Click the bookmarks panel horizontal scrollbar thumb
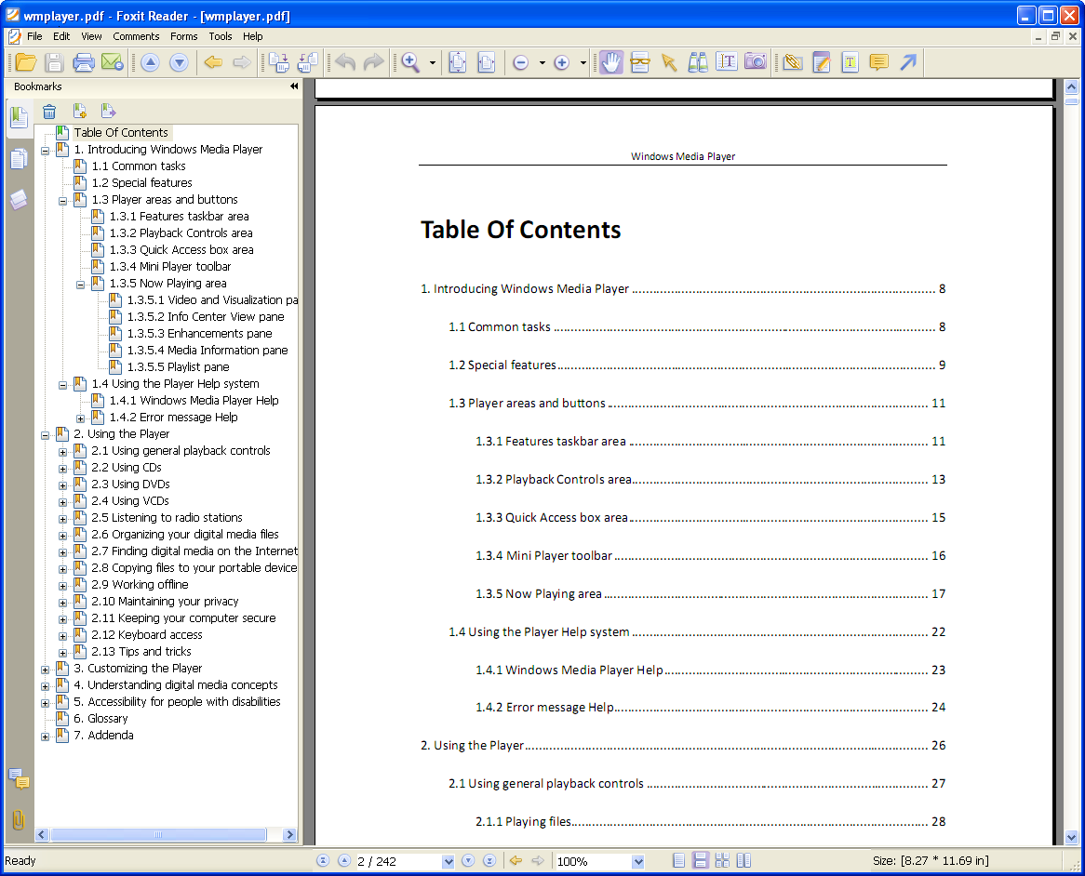Image resolution: width=1085 pixels, height=876 pixels. (x=156, y=835)
